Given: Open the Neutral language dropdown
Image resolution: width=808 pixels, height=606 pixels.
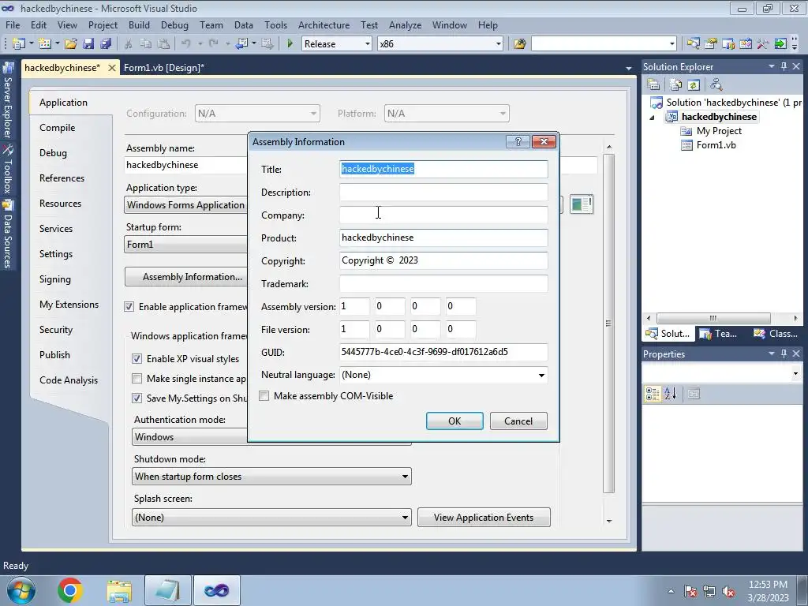Looking at the screenshot, I should pos(541,375).
